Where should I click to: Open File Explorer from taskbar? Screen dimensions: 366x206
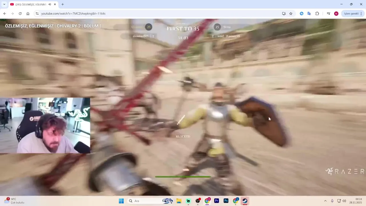[x=179, y=201]
